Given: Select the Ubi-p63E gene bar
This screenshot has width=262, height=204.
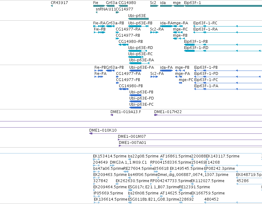Looking at the screenshot, I should 138,19.
